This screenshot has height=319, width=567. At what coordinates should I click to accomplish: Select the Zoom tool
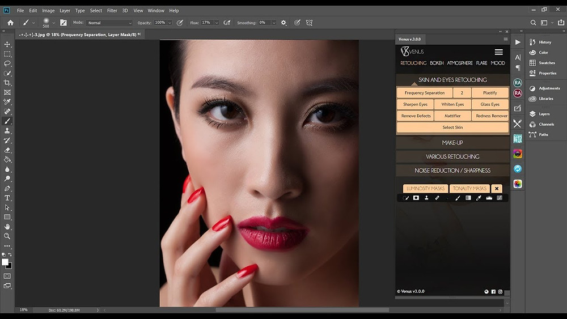(7, 236)
